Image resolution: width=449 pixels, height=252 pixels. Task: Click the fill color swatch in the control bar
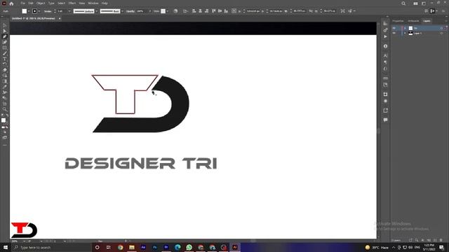point(25,11)
